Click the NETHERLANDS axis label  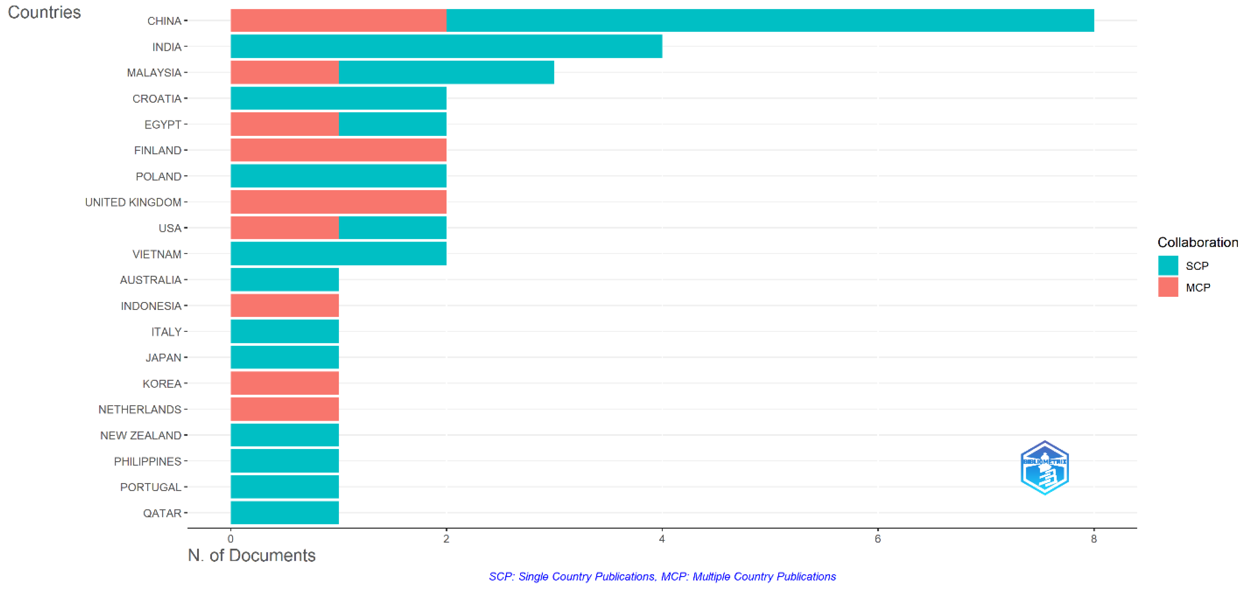(139, 409)
